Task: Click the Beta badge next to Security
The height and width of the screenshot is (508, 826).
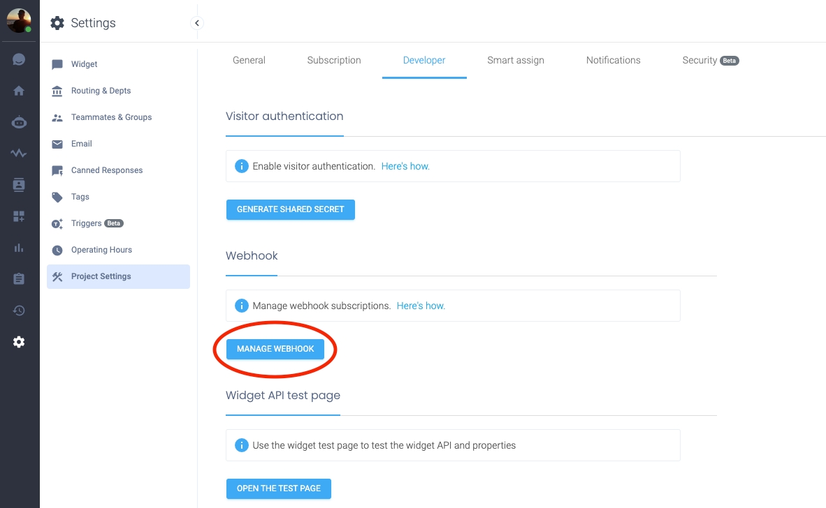Action: coord(730,61)
